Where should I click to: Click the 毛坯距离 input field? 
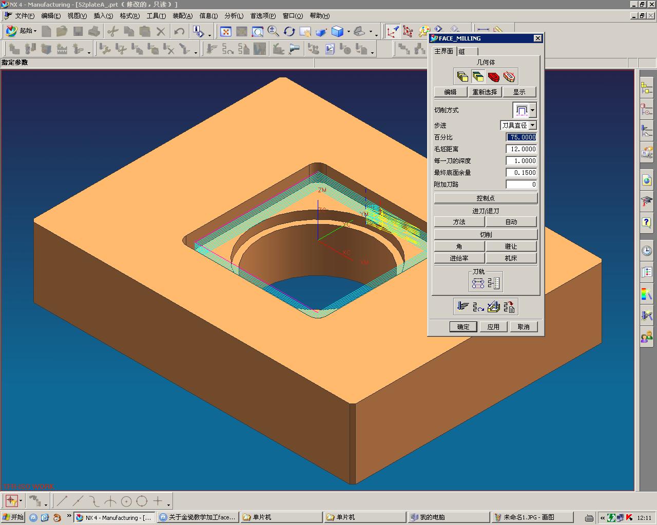(x=521, y=149)
